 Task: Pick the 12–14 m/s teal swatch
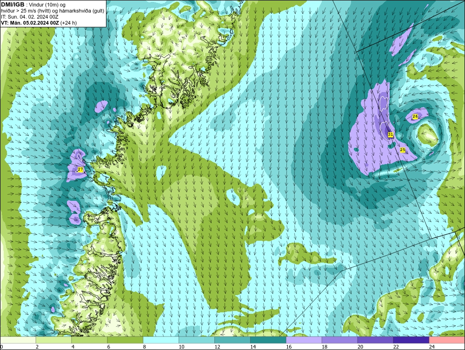pyautogui.click(x=232, y=340)
